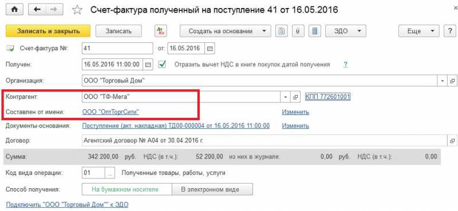Open help with the ? button
Viewport: 458px width, 211px height.
(x=450, y=31)
